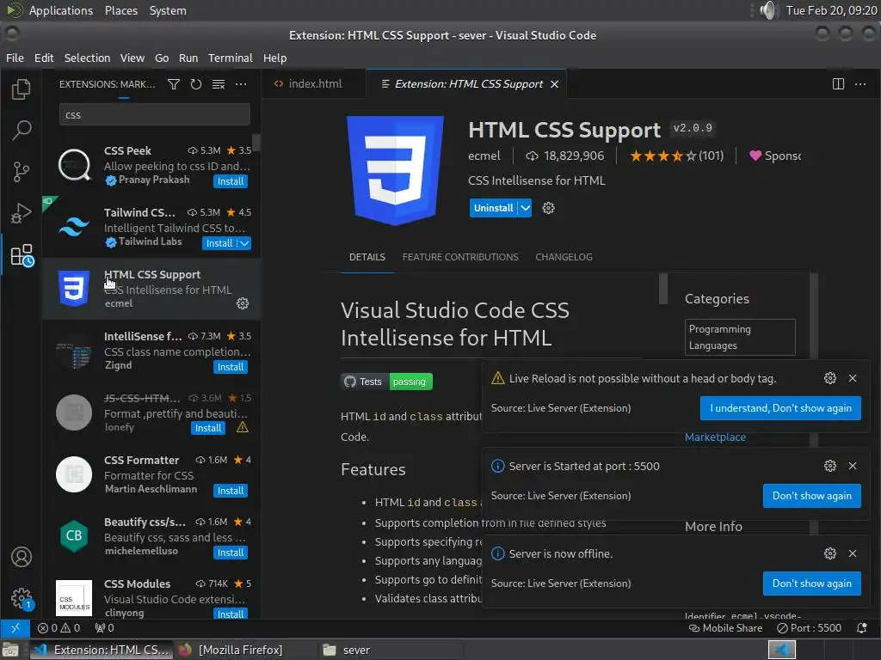The width and height of the screenshot is (881, 660).
Task: Expand Tailwind CSS Install dropdown arrow
Action: tap(243, 243)
